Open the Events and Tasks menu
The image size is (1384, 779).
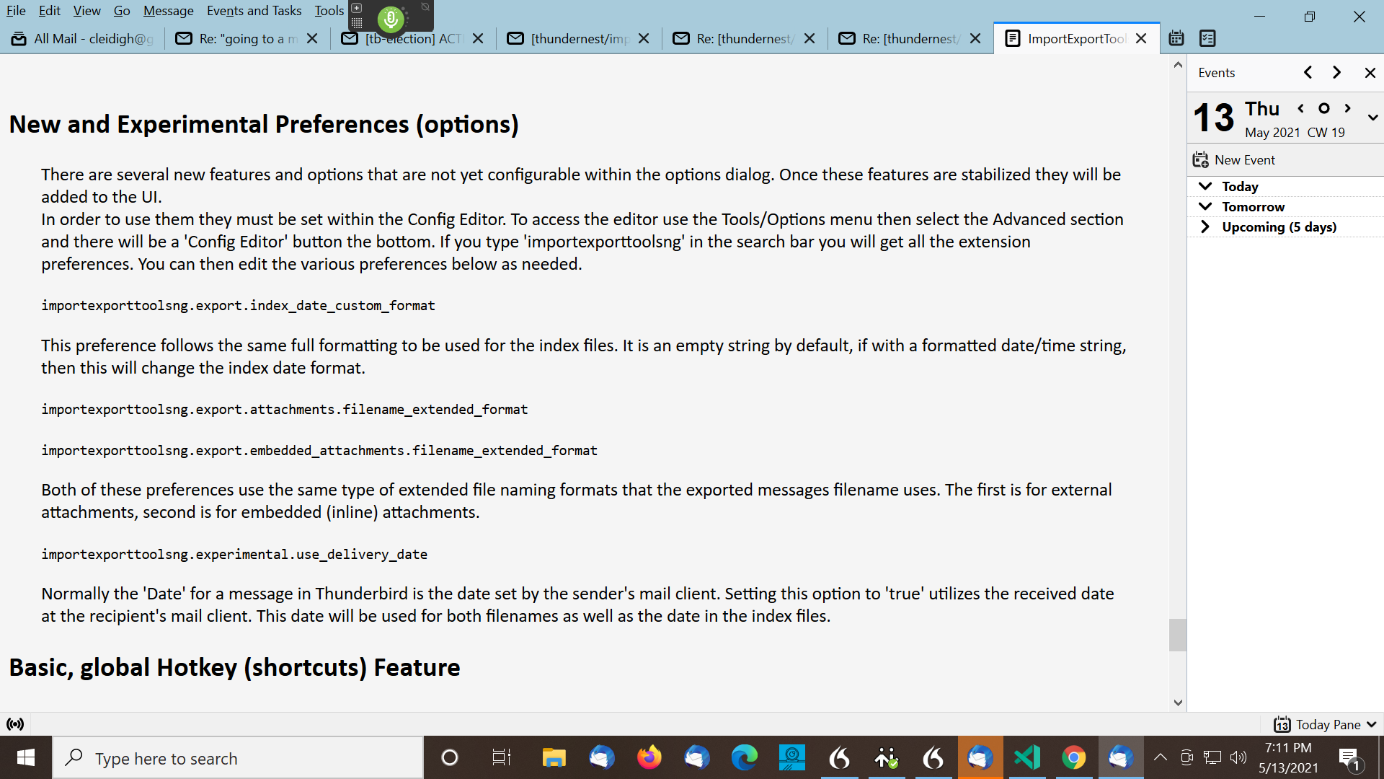click(254, 11)
